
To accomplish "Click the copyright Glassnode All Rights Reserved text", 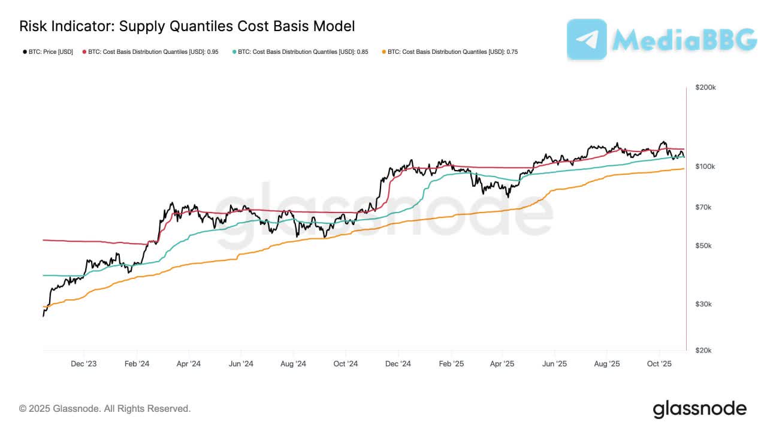I will coord(105,409).
